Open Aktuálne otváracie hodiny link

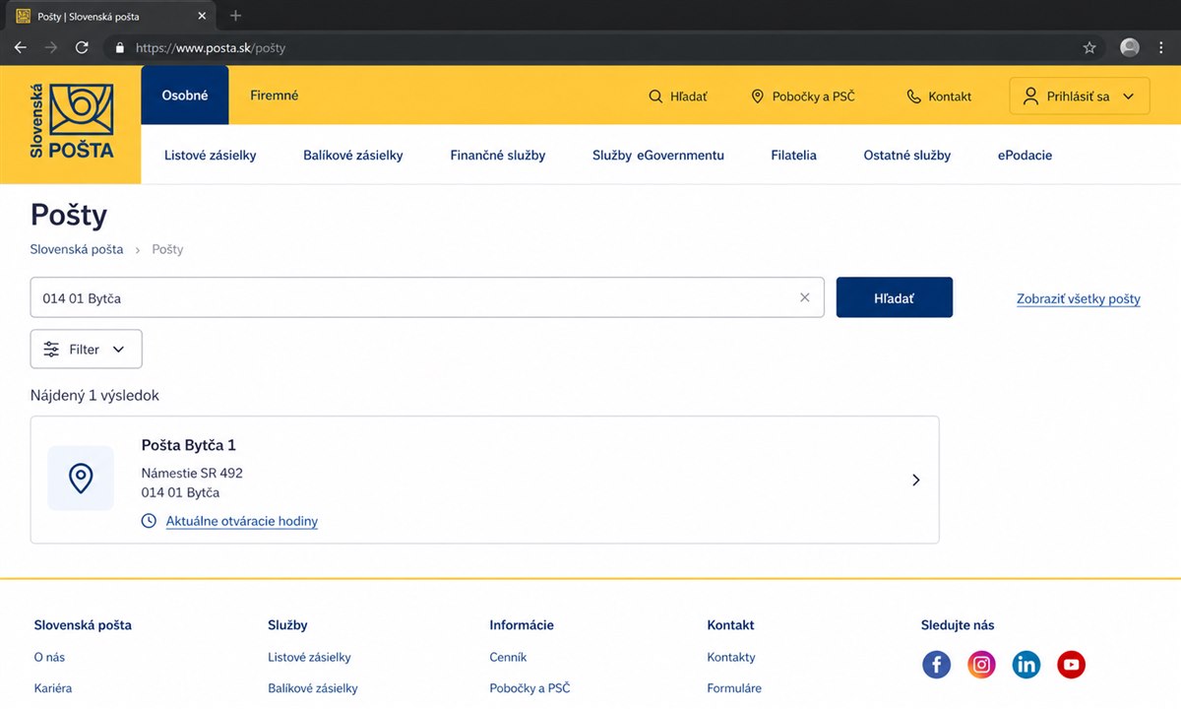[x=242, y=521]
